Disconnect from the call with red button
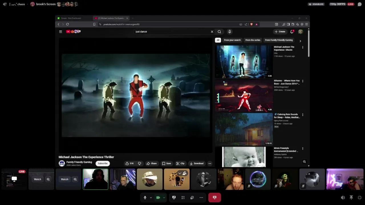 [x=214, y=198]
